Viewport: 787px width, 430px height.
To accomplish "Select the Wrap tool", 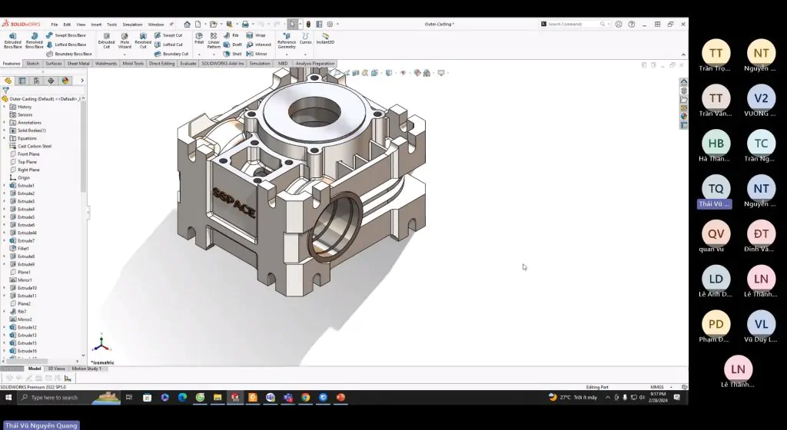I will [x=256, y=35].
